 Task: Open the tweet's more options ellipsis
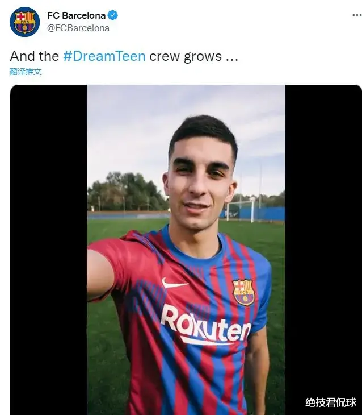coord(356,15)
